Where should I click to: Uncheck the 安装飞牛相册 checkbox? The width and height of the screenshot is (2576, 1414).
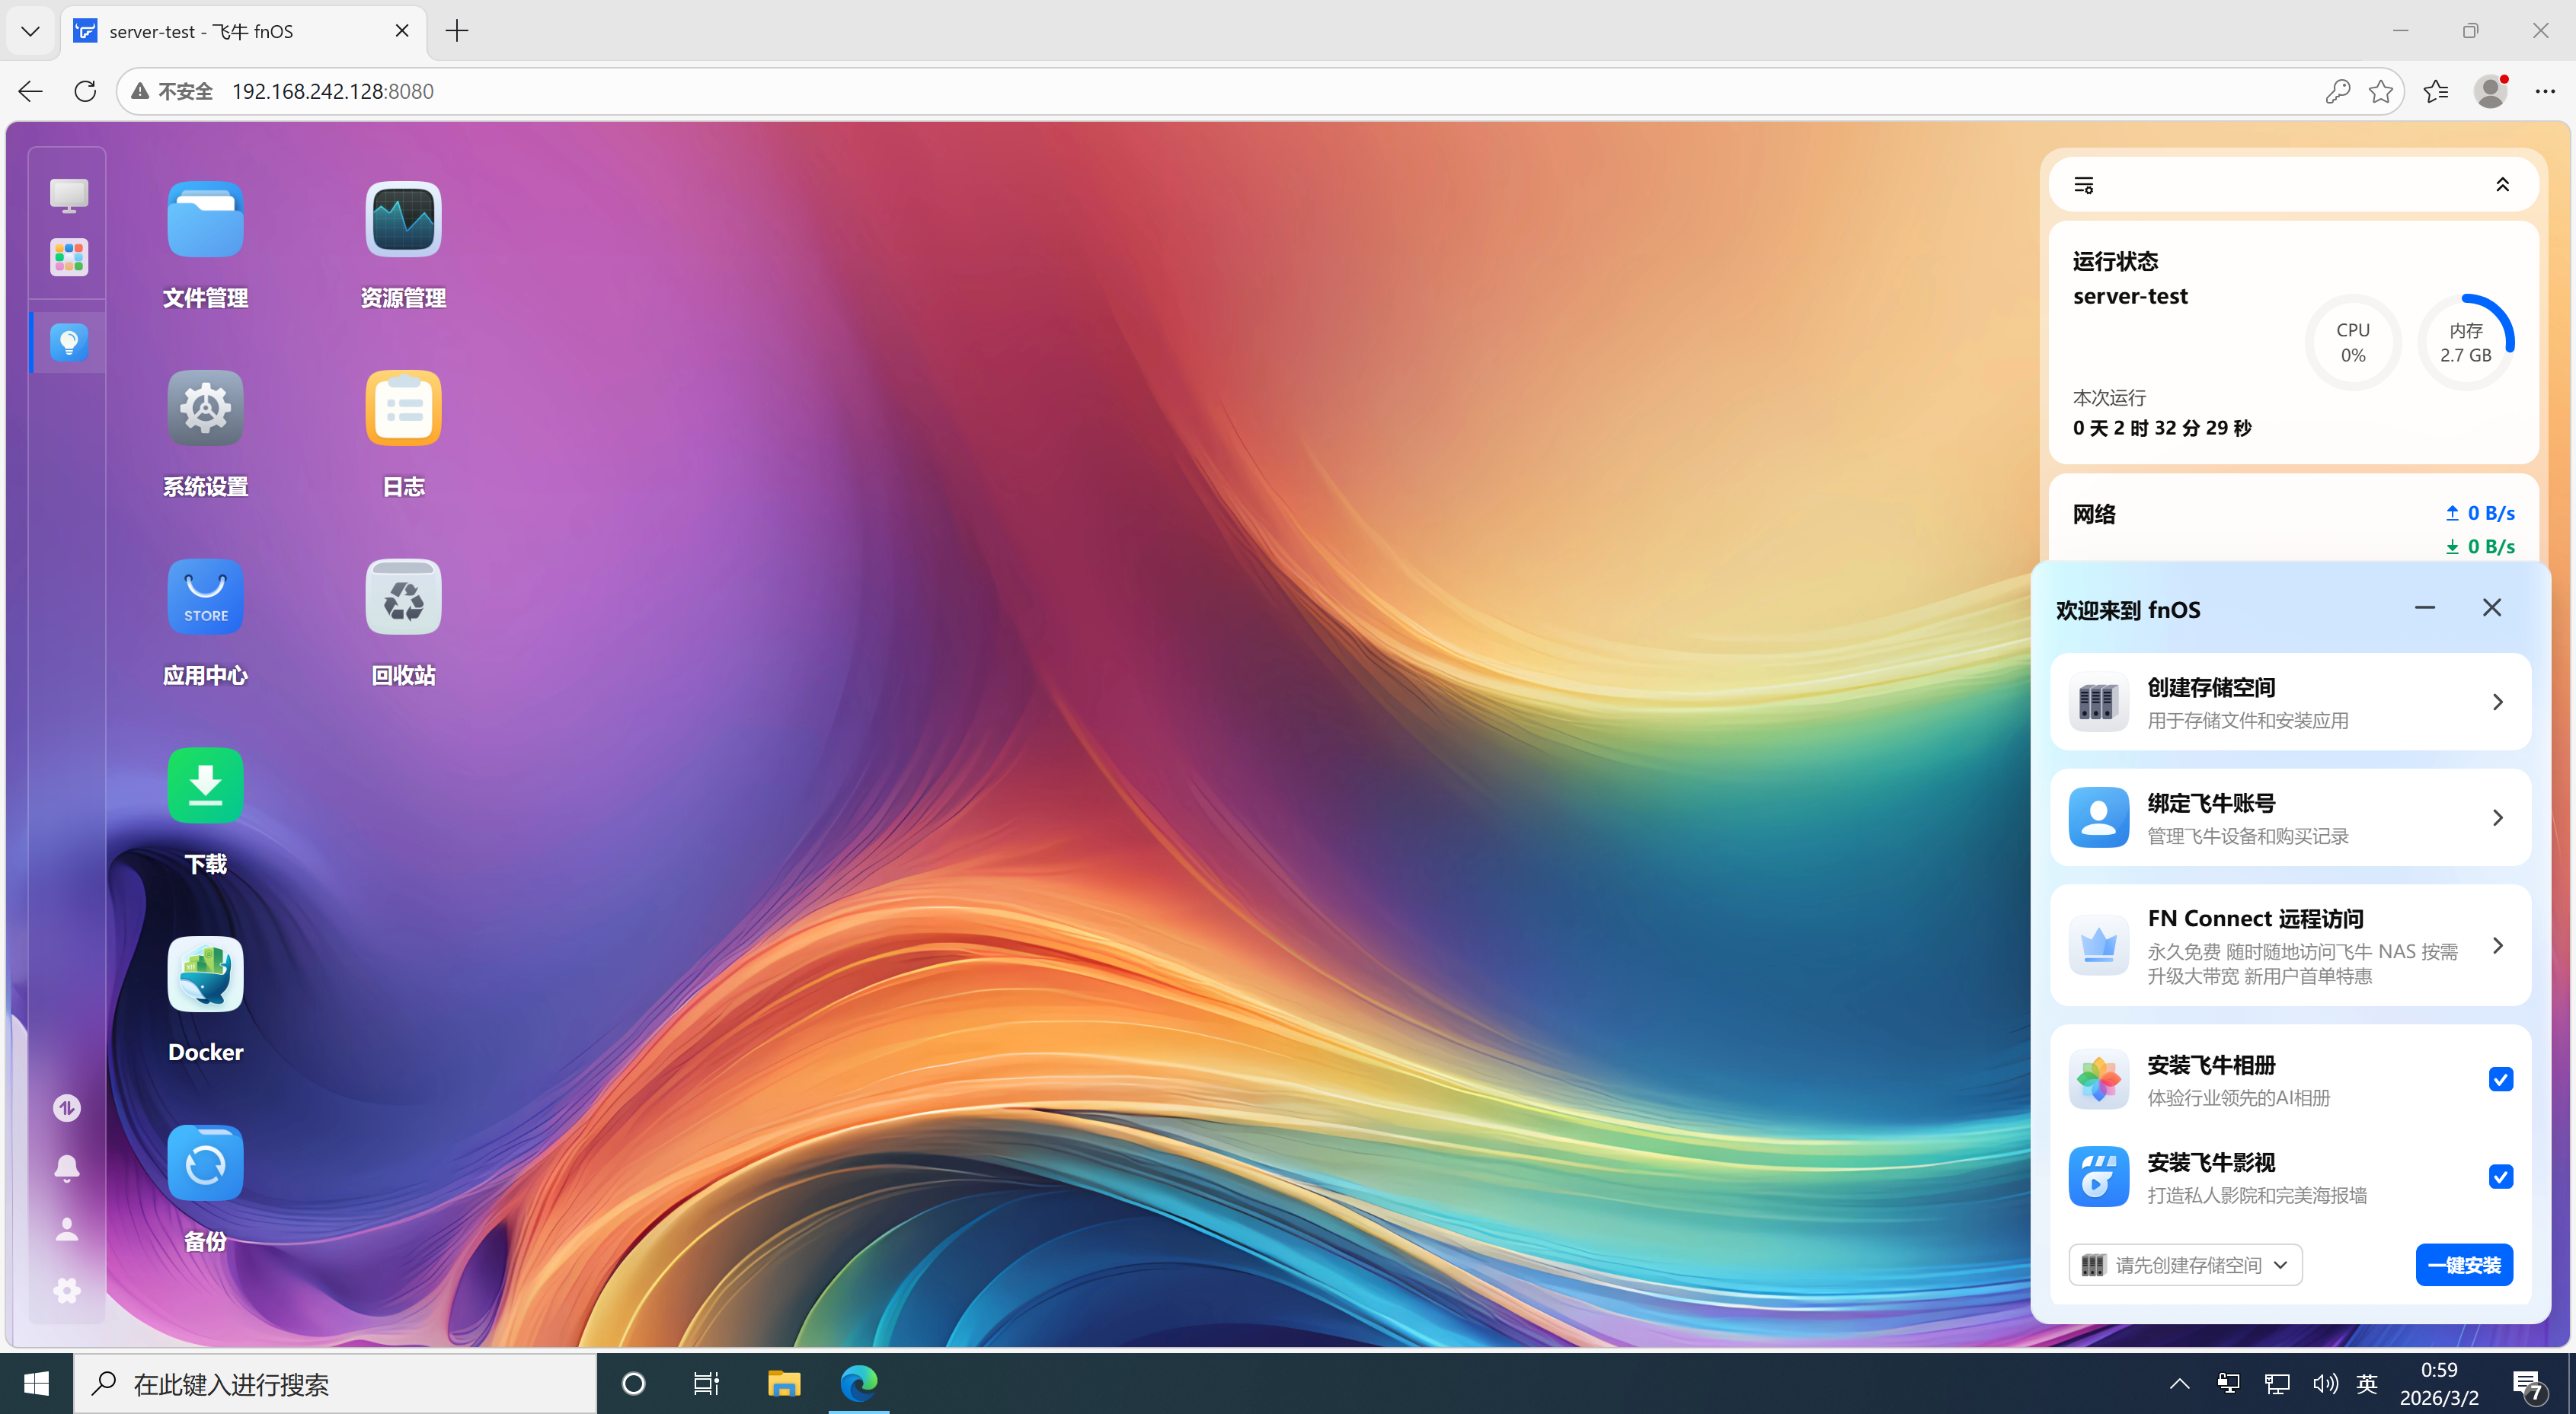(2500, 1079)
